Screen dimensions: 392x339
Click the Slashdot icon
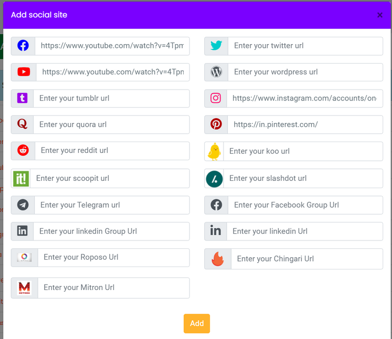coord(214,179)
